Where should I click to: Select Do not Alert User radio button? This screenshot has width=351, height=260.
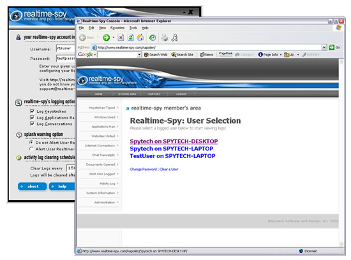tap(31, 142)
